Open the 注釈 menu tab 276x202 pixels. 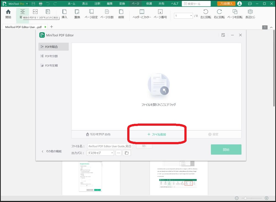pos(97,4)
